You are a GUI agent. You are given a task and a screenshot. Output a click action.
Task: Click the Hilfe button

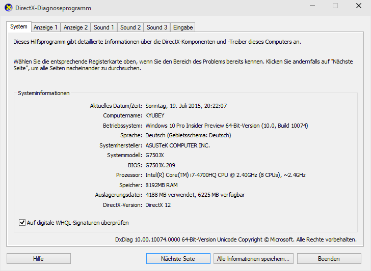(38, 259)
